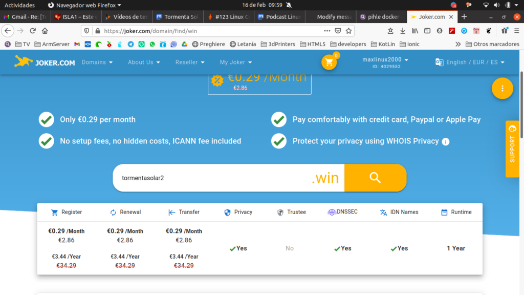Click the GNOME footprint extension icon
The width and height of the screenshot is (524, 295).
coord(489,31)
